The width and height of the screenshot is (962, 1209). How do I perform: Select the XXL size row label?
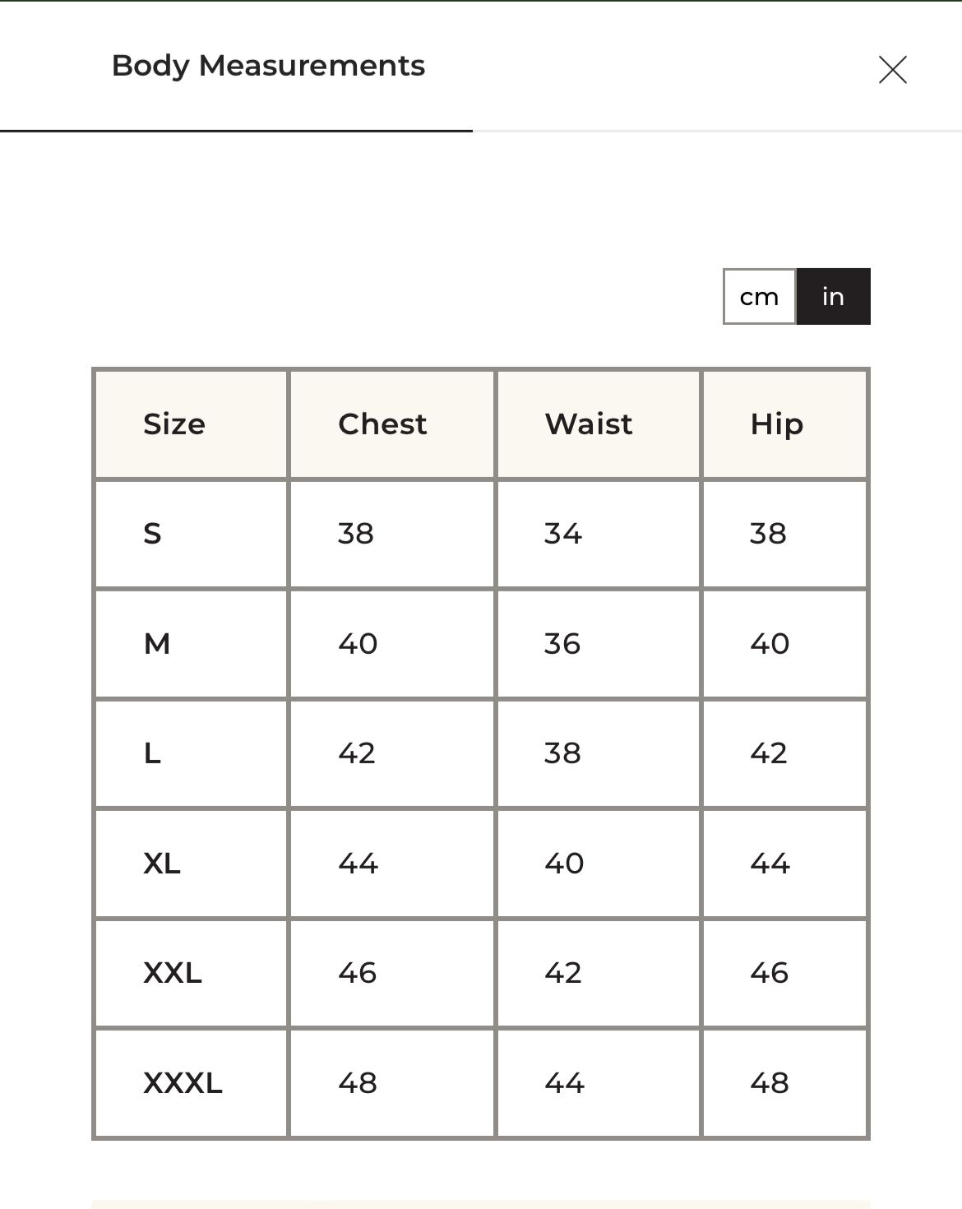173,973
